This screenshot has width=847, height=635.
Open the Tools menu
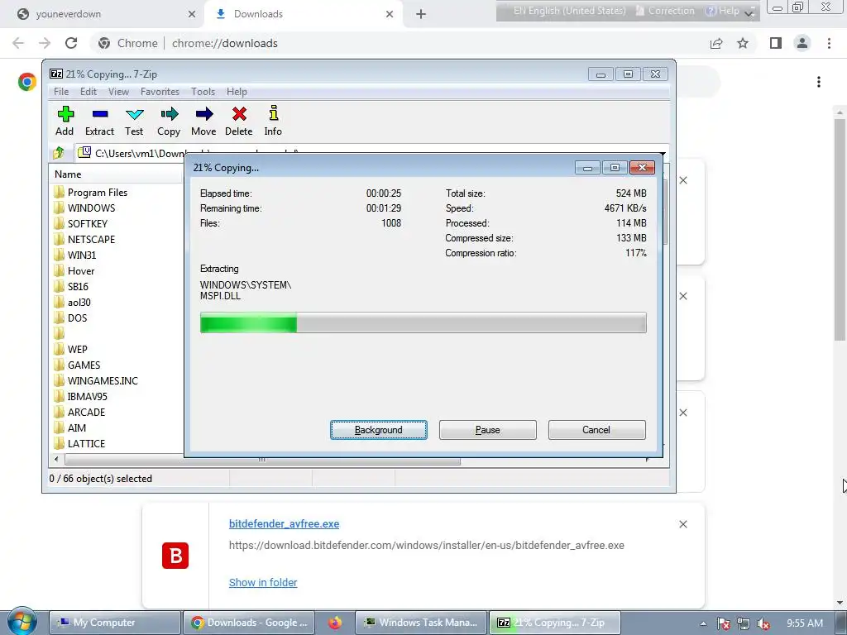(203, 92)
